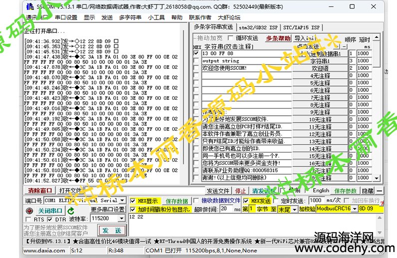Screen dimensions: 397x258
Task: Select the 多条字符串发送 tab
Action: coord(213,27)
